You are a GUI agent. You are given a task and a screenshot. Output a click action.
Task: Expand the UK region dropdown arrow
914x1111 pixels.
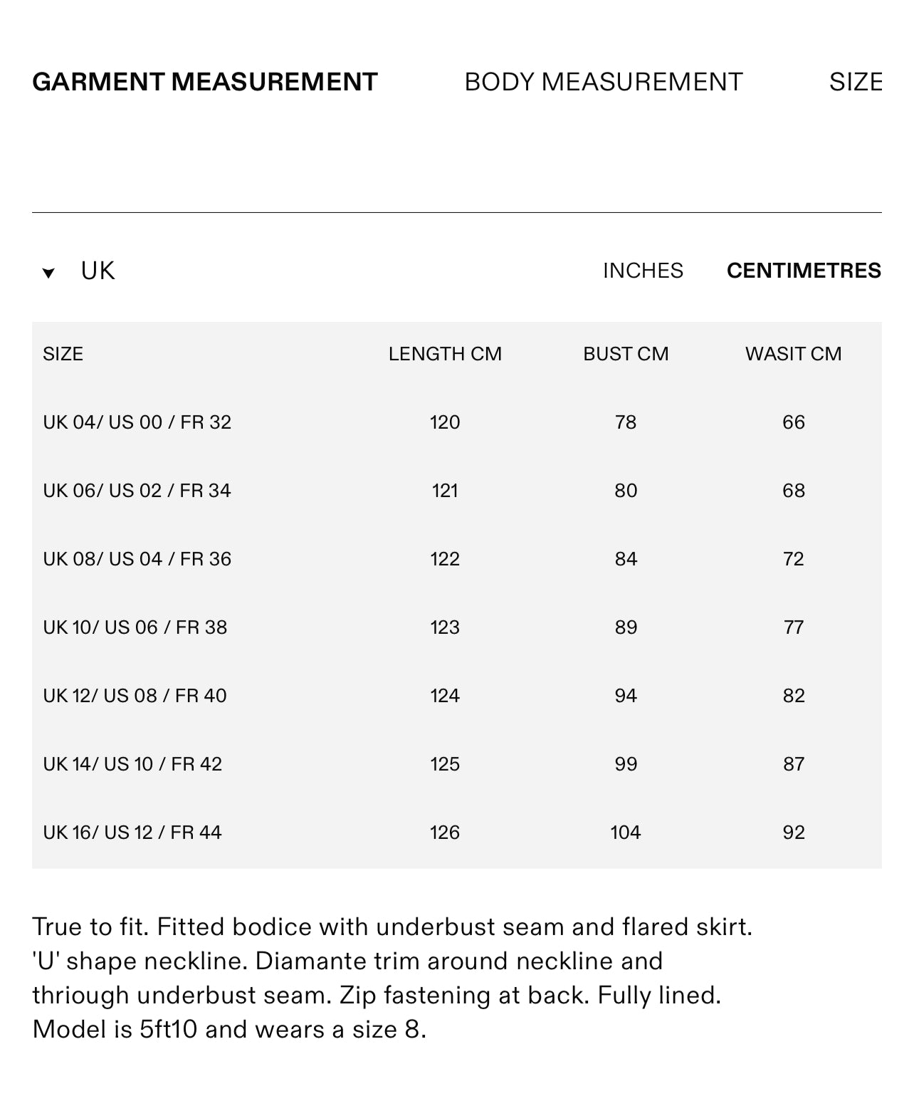pyautogui.click(x=48, y=273)
